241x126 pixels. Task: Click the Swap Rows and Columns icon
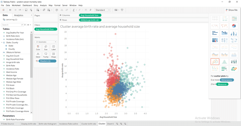tap(57, 10)
